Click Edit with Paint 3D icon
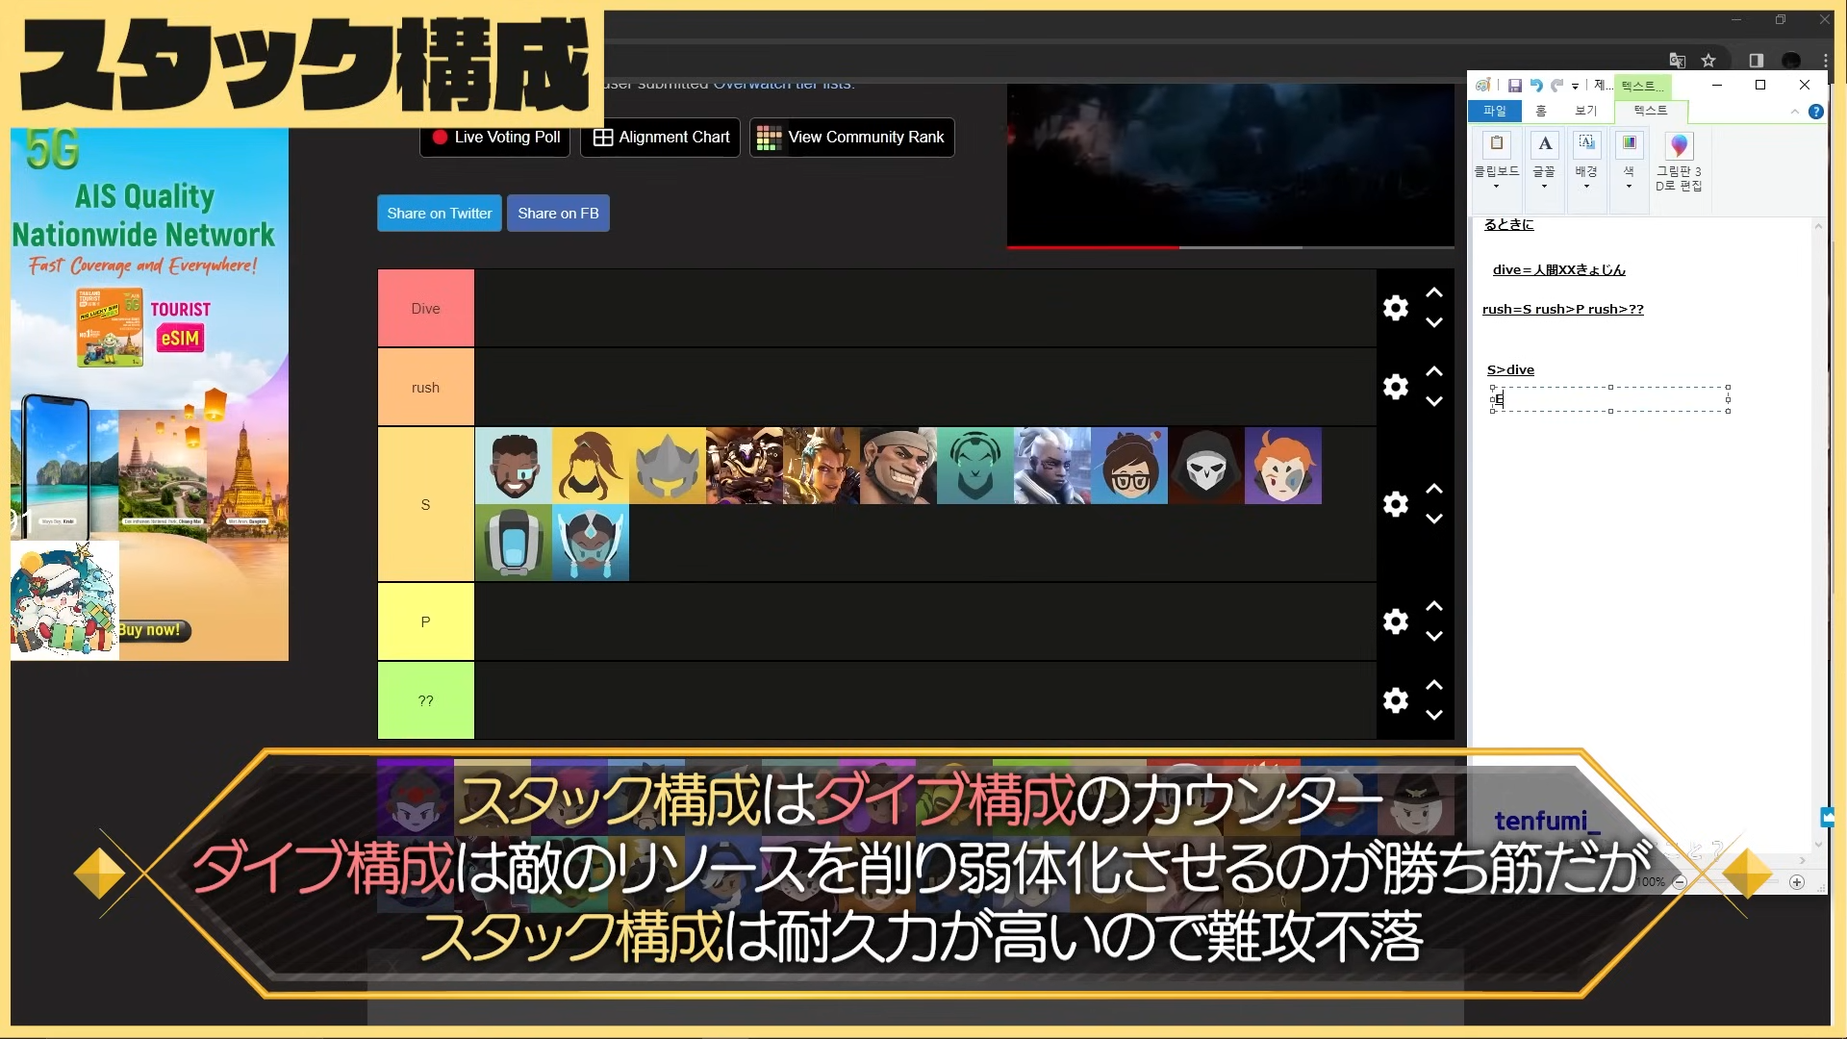1847x1039 pixels. click(x=1679, y=161)
